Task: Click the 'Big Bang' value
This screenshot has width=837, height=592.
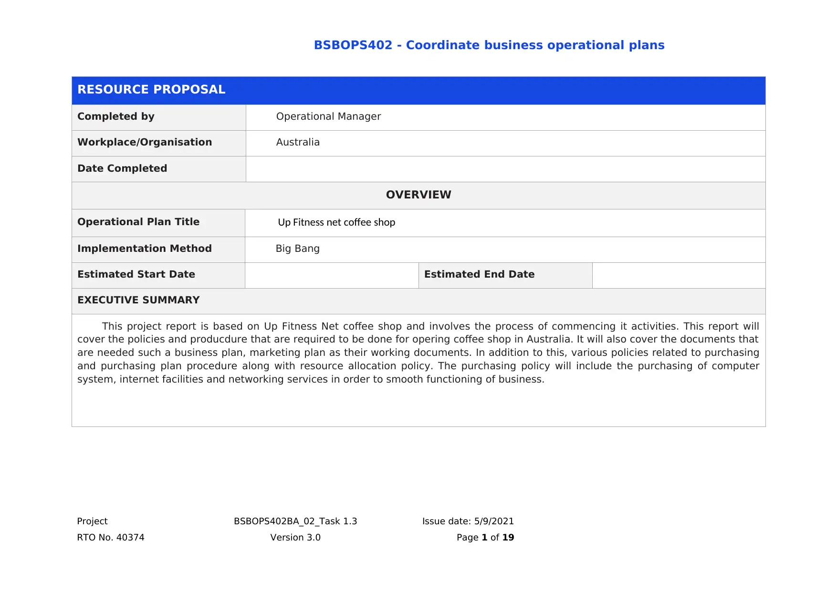Action: coord(298,249)
